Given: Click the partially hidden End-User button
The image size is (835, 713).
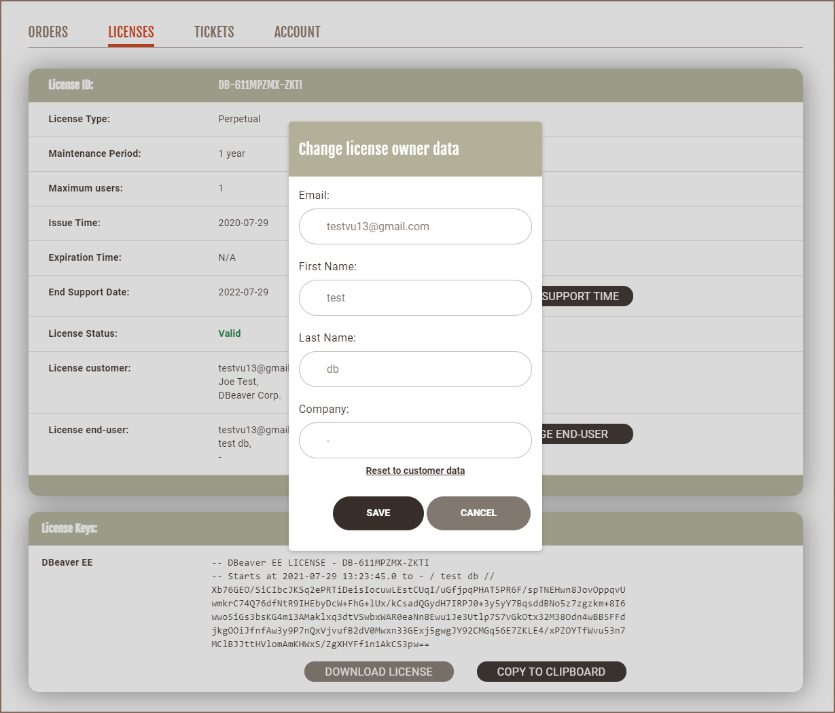Looking at the screenshot, I should point(586,434).
